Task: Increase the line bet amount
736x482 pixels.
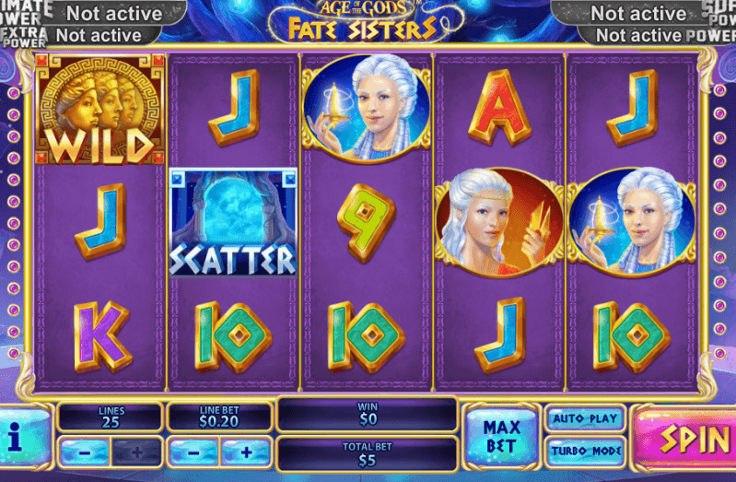Action: (x=247, y=453)
